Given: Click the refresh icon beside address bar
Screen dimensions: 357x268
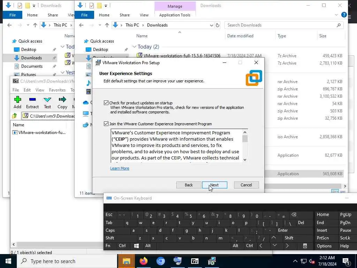Looking at the screenshot, I should pyautogui.click(x=218, y=25).
